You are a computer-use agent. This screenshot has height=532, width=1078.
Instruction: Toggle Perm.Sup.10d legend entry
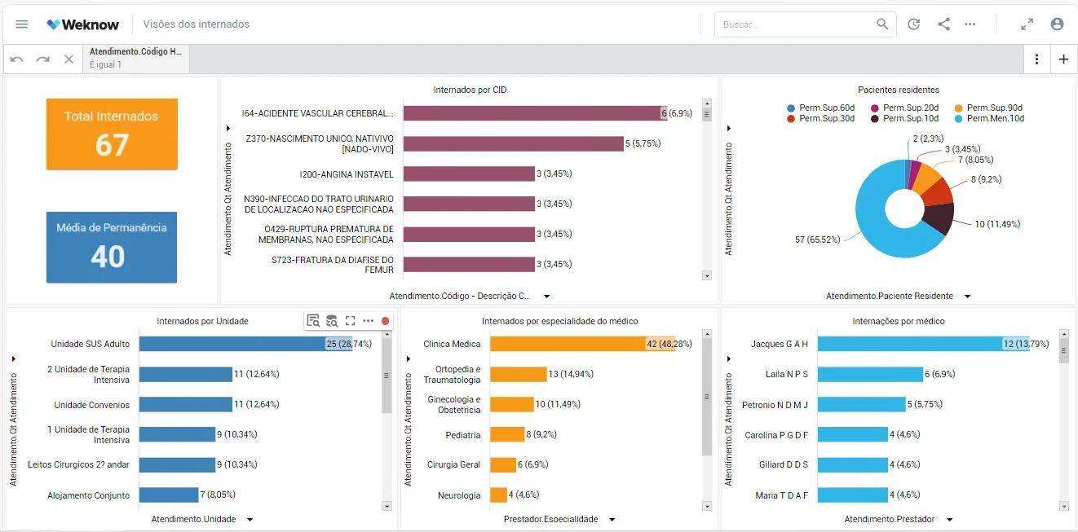904,118
